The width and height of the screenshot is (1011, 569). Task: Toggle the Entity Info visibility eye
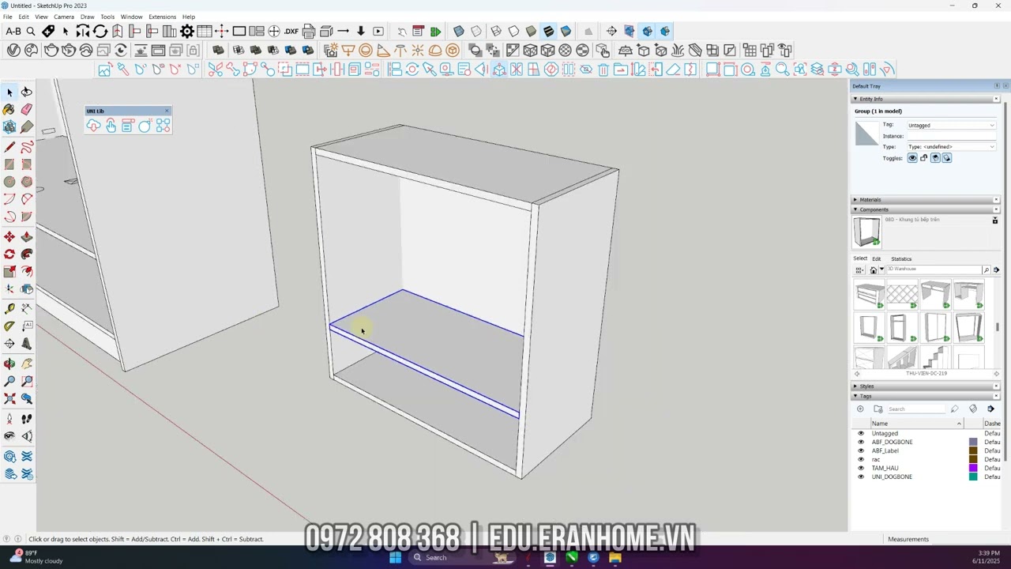[912, 158]
